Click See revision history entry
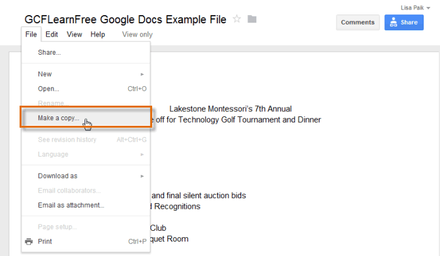440x256 pixels. (x=86, y=140)
